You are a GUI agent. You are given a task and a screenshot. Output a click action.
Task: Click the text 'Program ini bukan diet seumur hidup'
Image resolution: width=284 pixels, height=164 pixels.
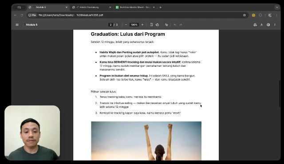124,76
